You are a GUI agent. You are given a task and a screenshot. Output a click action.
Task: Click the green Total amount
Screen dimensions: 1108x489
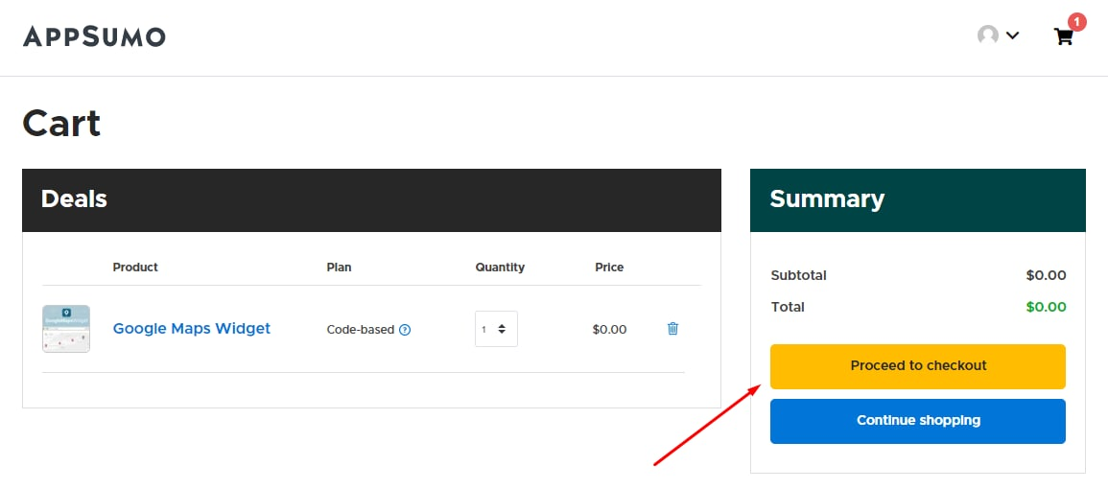coord(1046,307)
